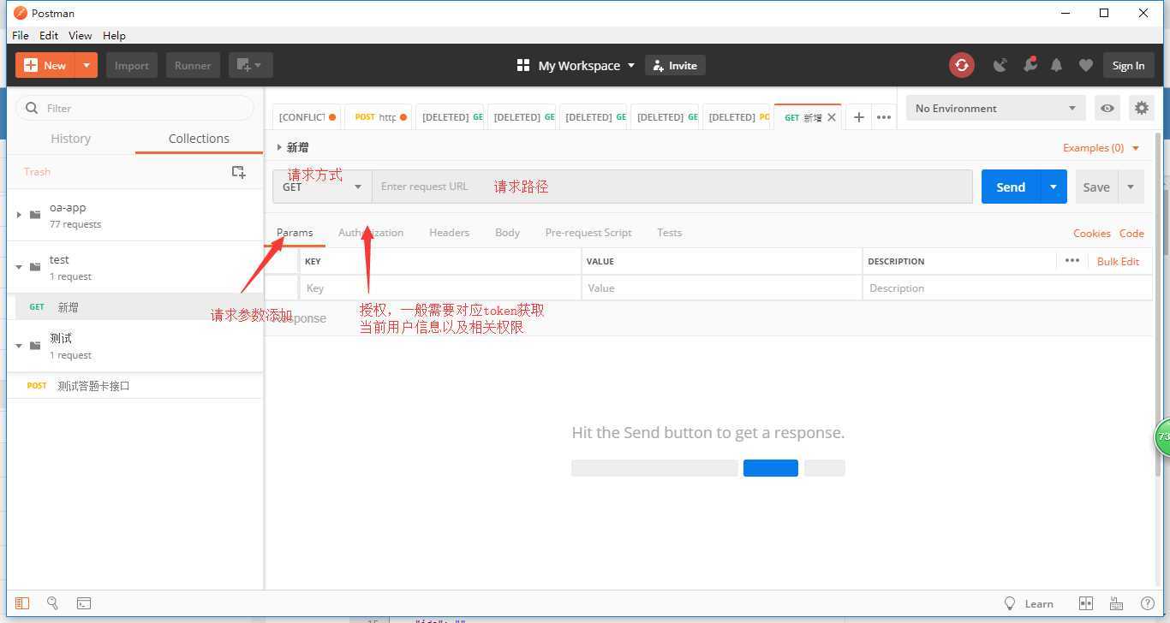1170x623 pixels.
Task: Select the CONFLICT request tab
Action: pos(306,117)
